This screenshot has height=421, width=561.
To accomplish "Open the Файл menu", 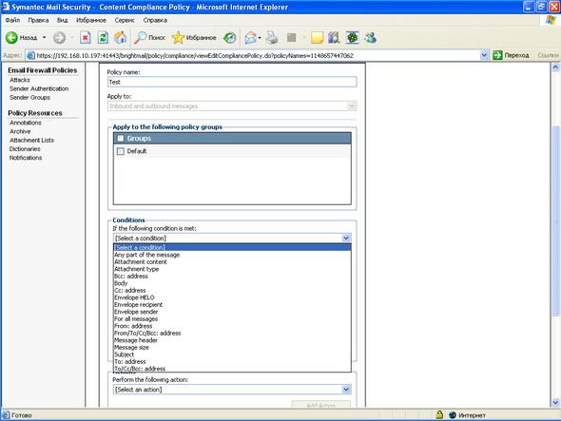I will pos(12,20).
